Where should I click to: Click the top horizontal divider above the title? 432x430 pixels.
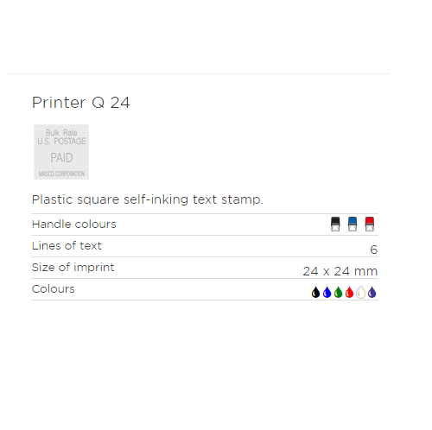(x=198, y=73)
